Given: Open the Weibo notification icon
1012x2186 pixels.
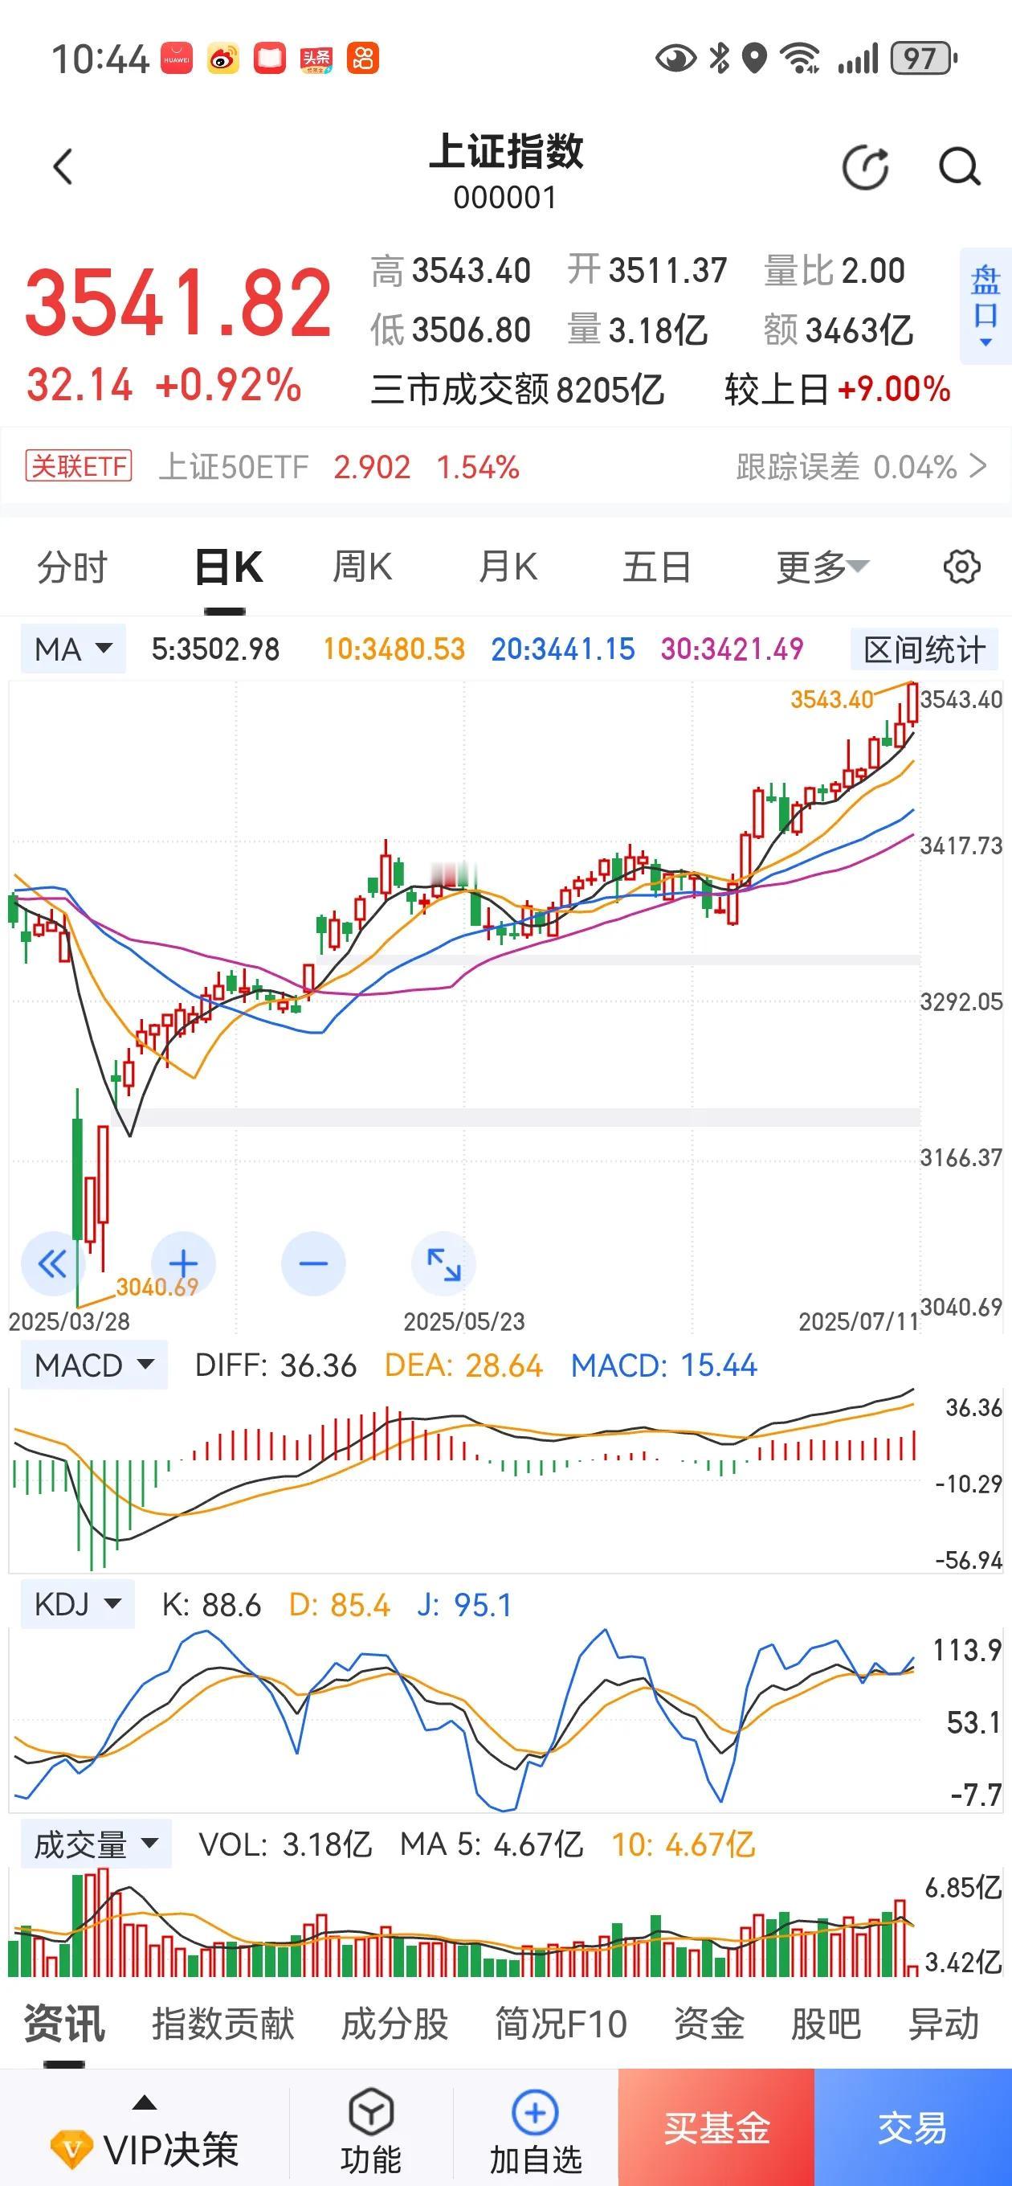Looking at the screenshot, I should tap(223, 59).
